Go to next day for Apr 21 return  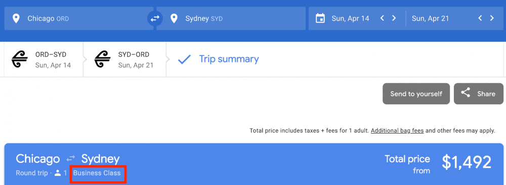tap(492, 18)
